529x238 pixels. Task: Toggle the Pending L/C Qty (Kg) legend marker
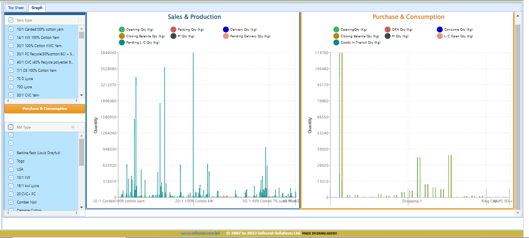(122, 42)
